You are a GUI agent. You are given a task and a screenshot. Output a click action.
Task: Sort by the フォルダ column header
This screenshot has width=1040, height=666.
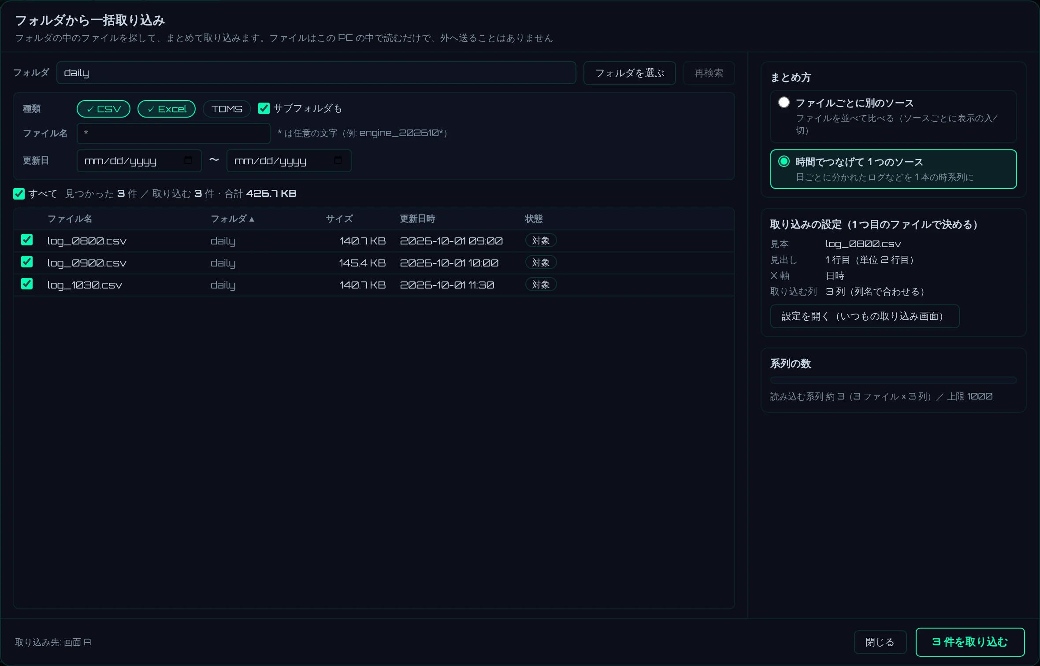click(x=233, y=219)
